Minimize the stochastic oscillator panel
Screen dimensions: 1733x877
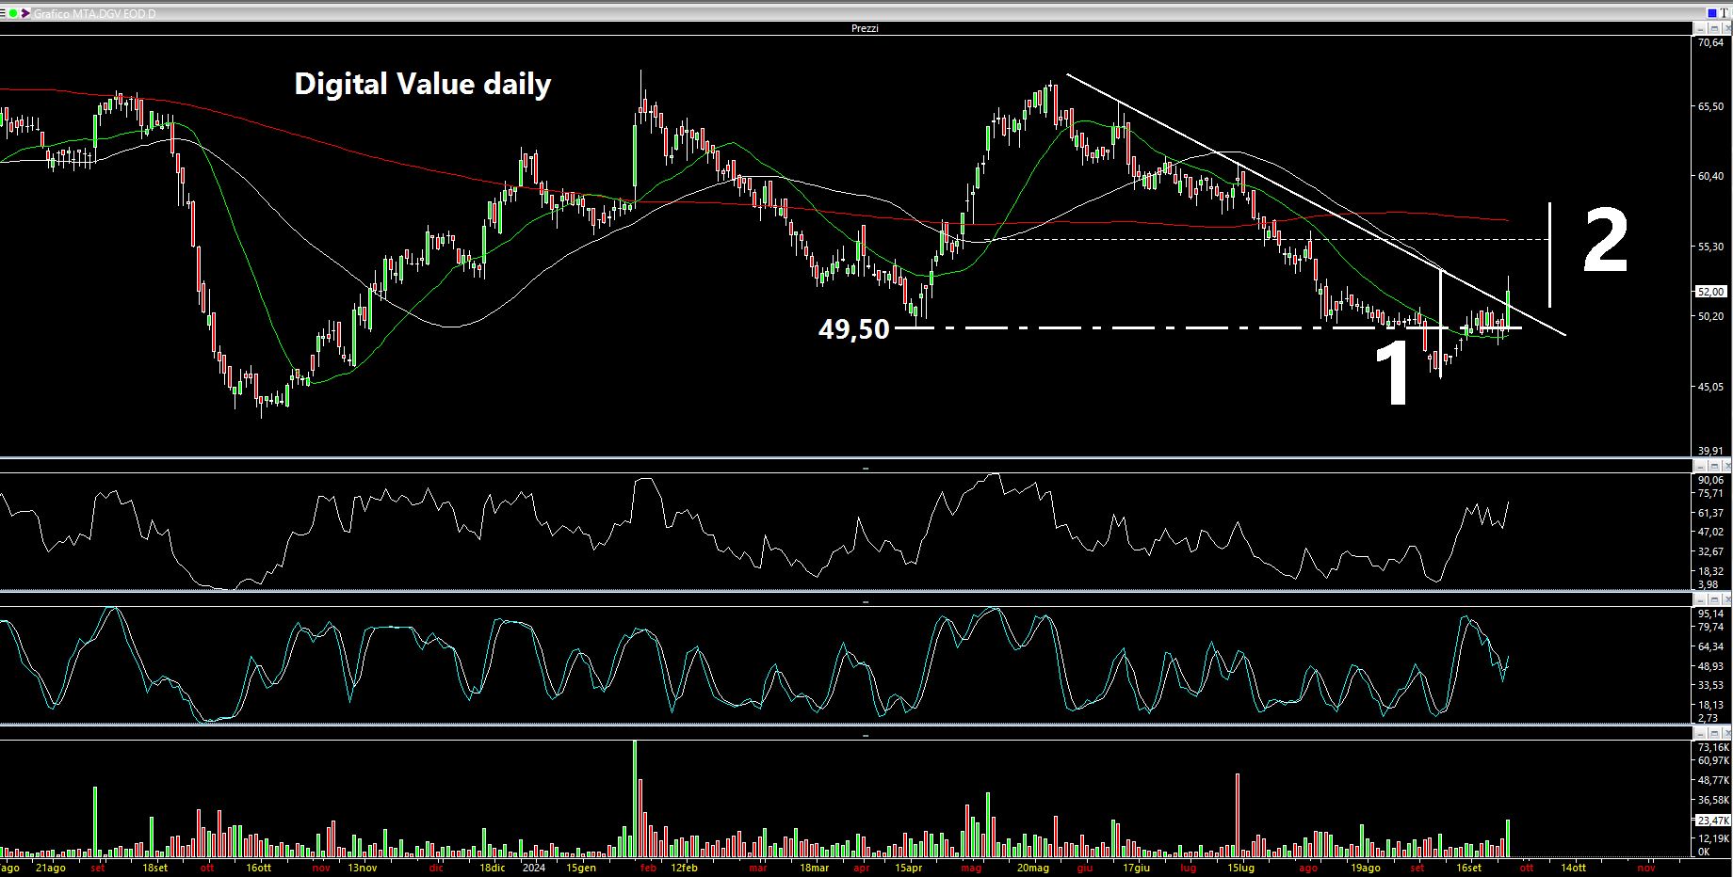[x=1700, y=599]
